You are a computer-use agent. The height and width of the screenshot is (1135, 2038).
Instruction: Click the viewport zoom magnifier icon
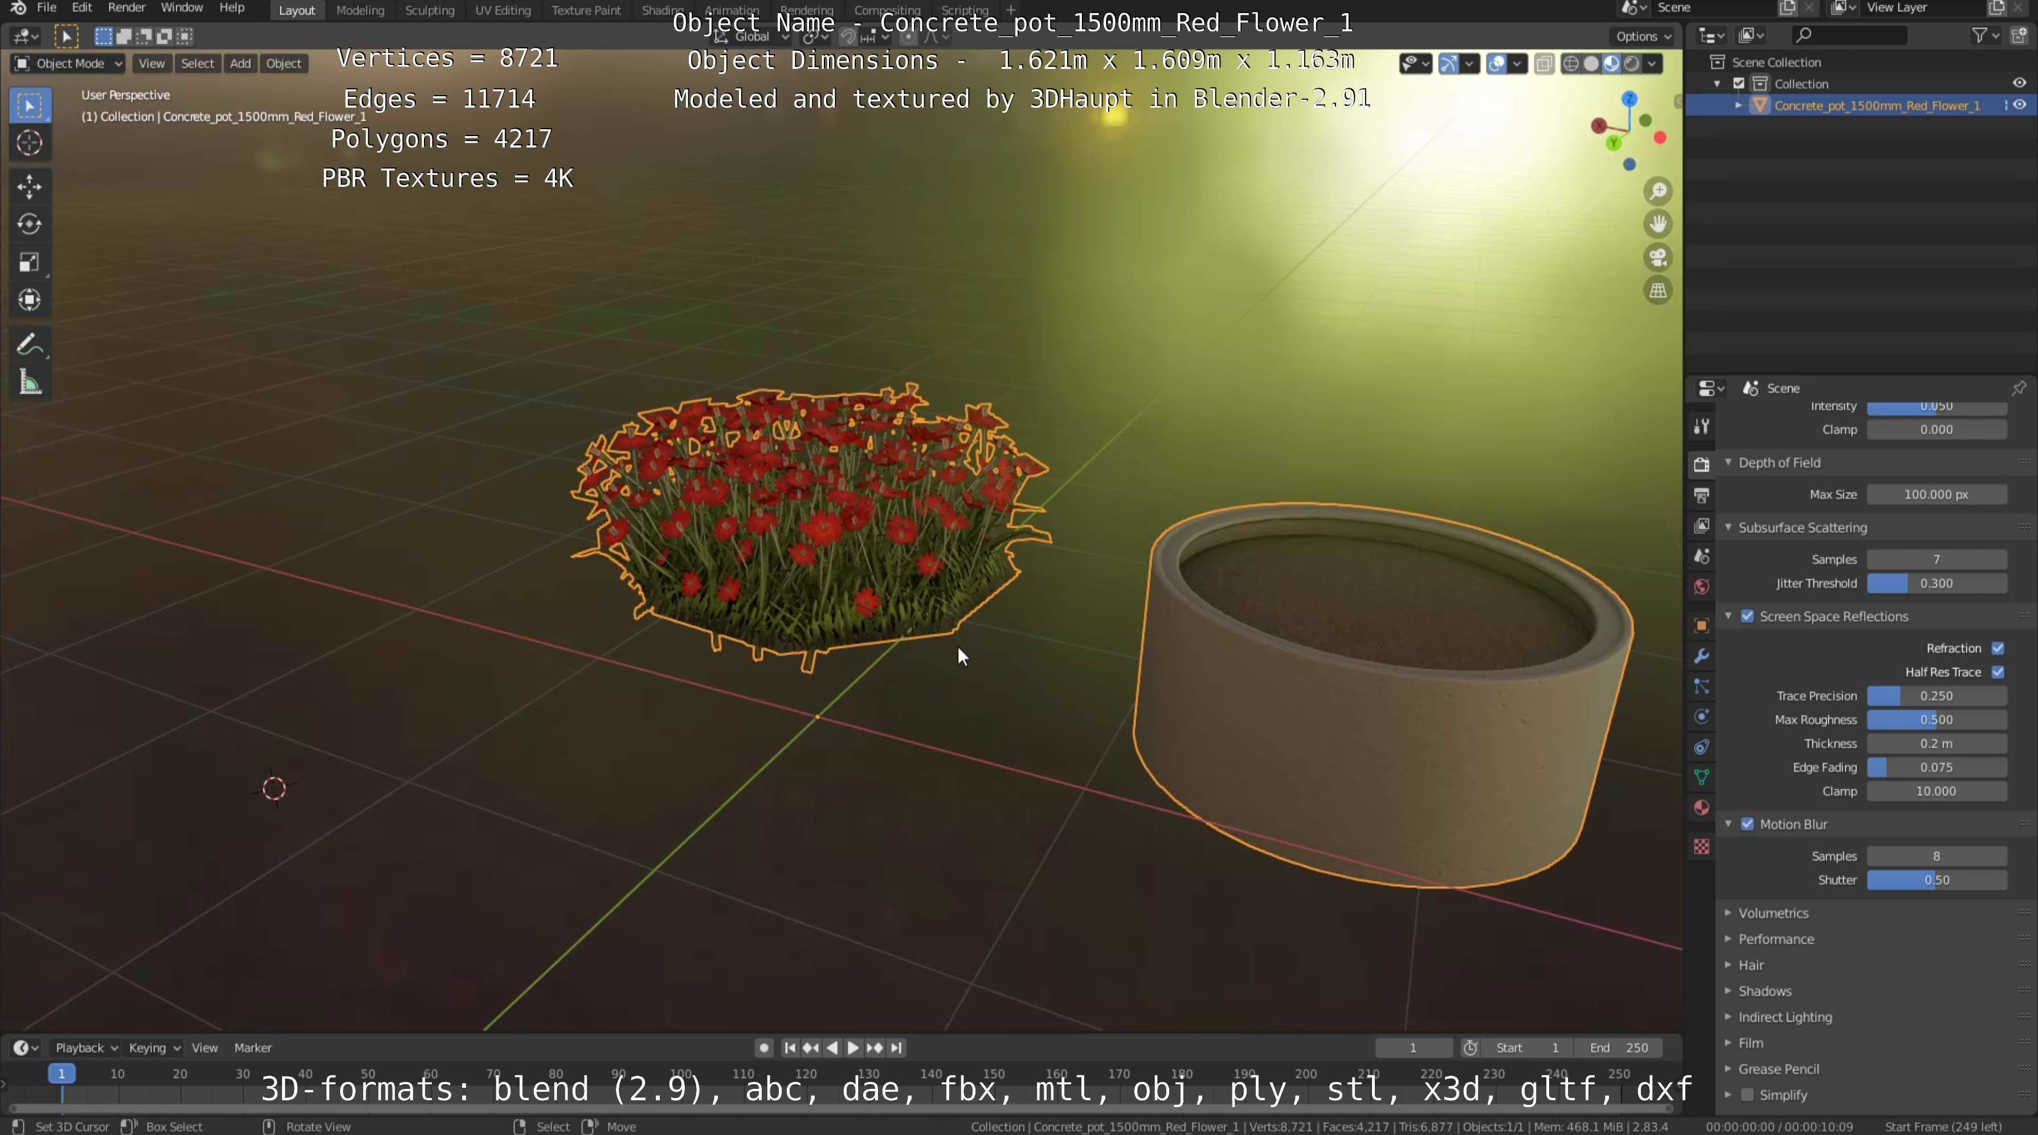[x=1658, y=191]
